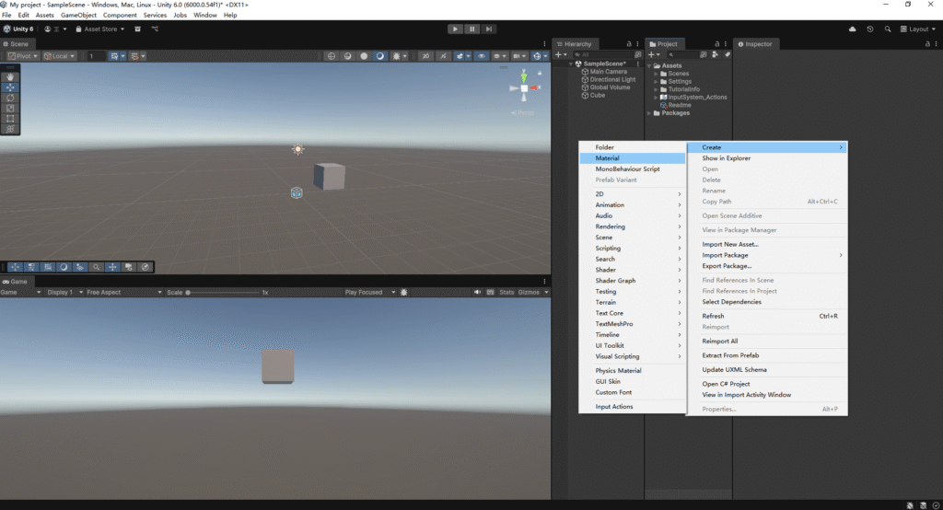Toggle Game view mute audio icon
Image resolution: width=943 pixels, height=510 pixels.
click(477, 293)
